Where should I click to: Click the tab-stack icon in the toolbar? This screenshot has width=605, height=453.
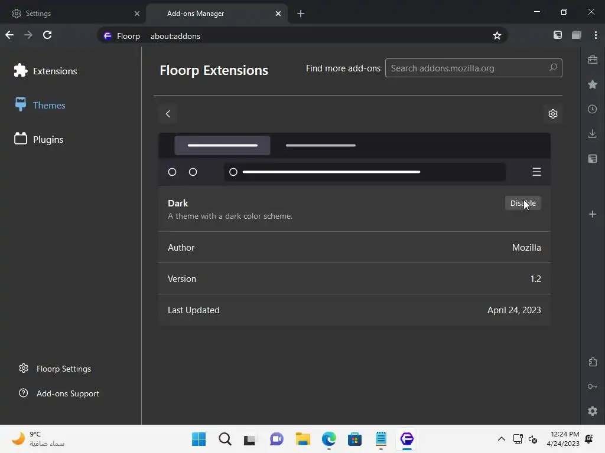tap(577, 35)
